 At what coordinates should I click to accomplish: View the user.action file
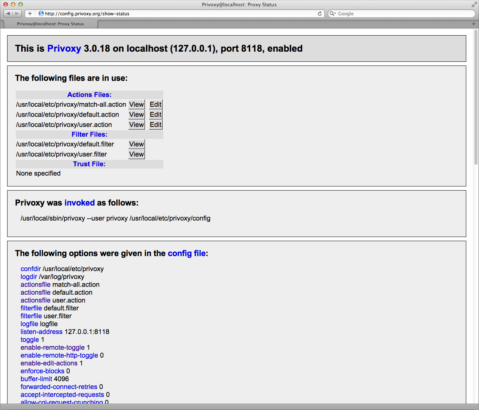[137, 125]
